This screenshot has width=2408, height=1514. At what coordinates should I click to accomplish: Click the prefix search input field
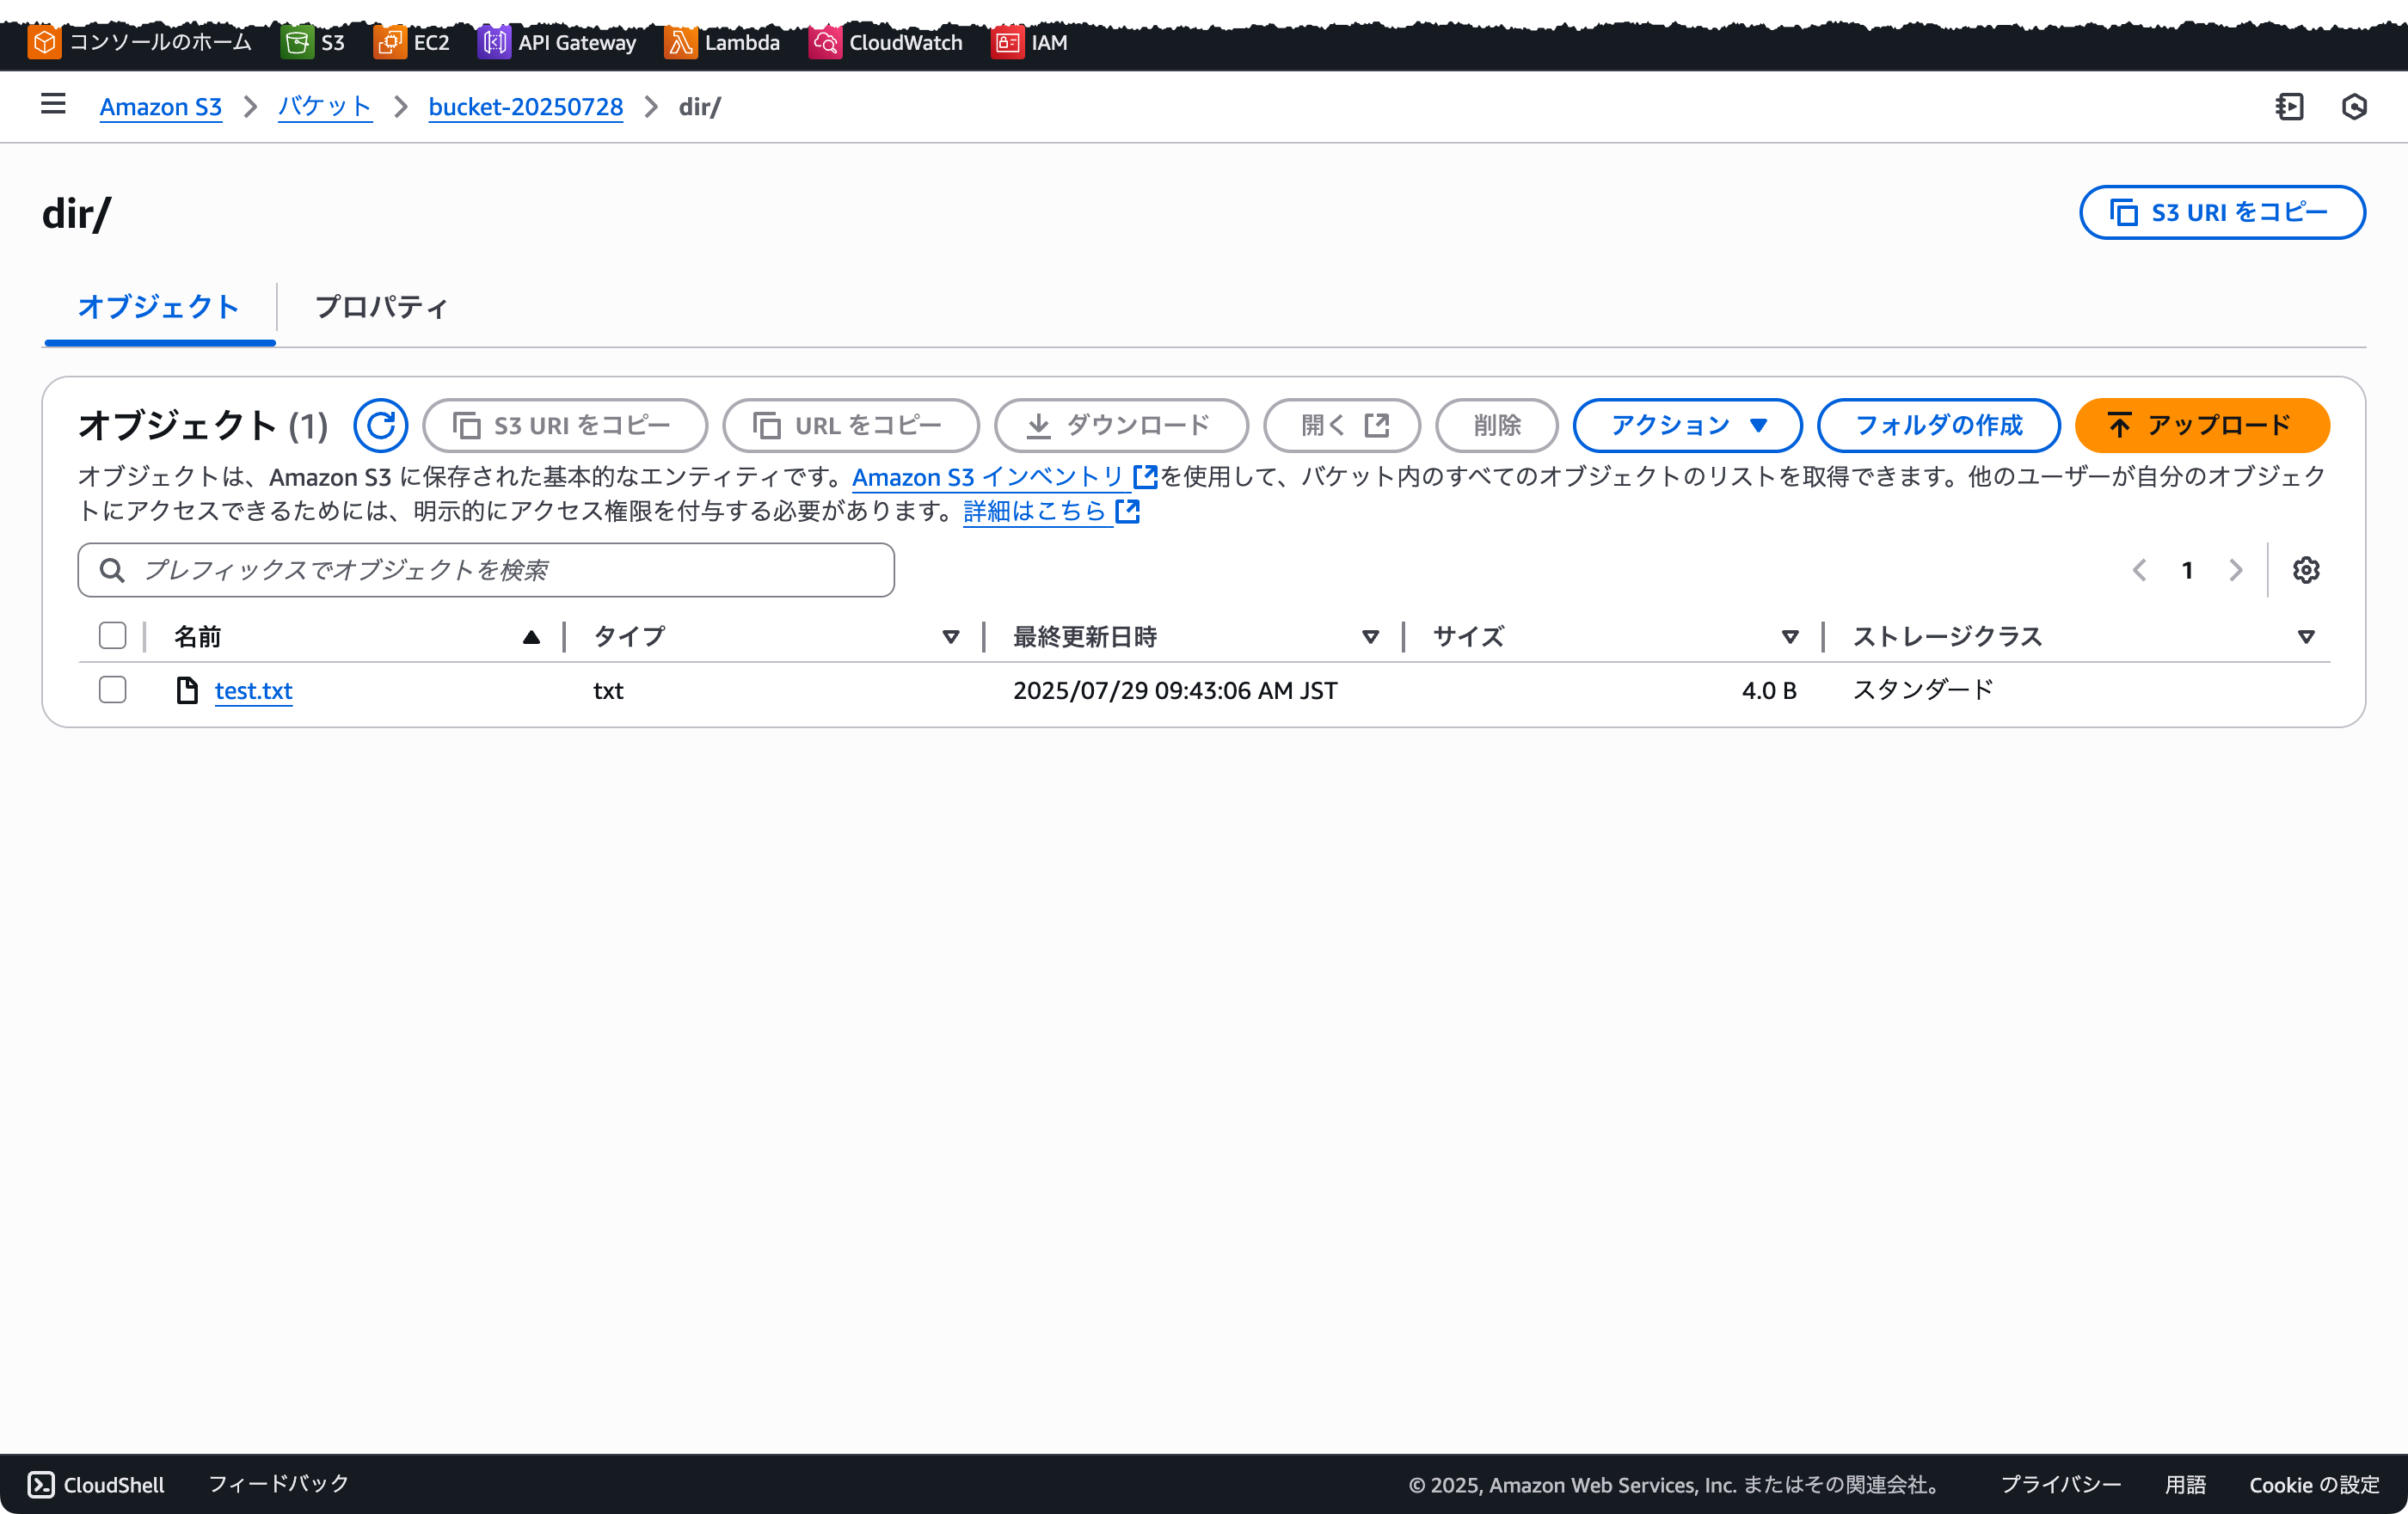[x=486, y=570]
